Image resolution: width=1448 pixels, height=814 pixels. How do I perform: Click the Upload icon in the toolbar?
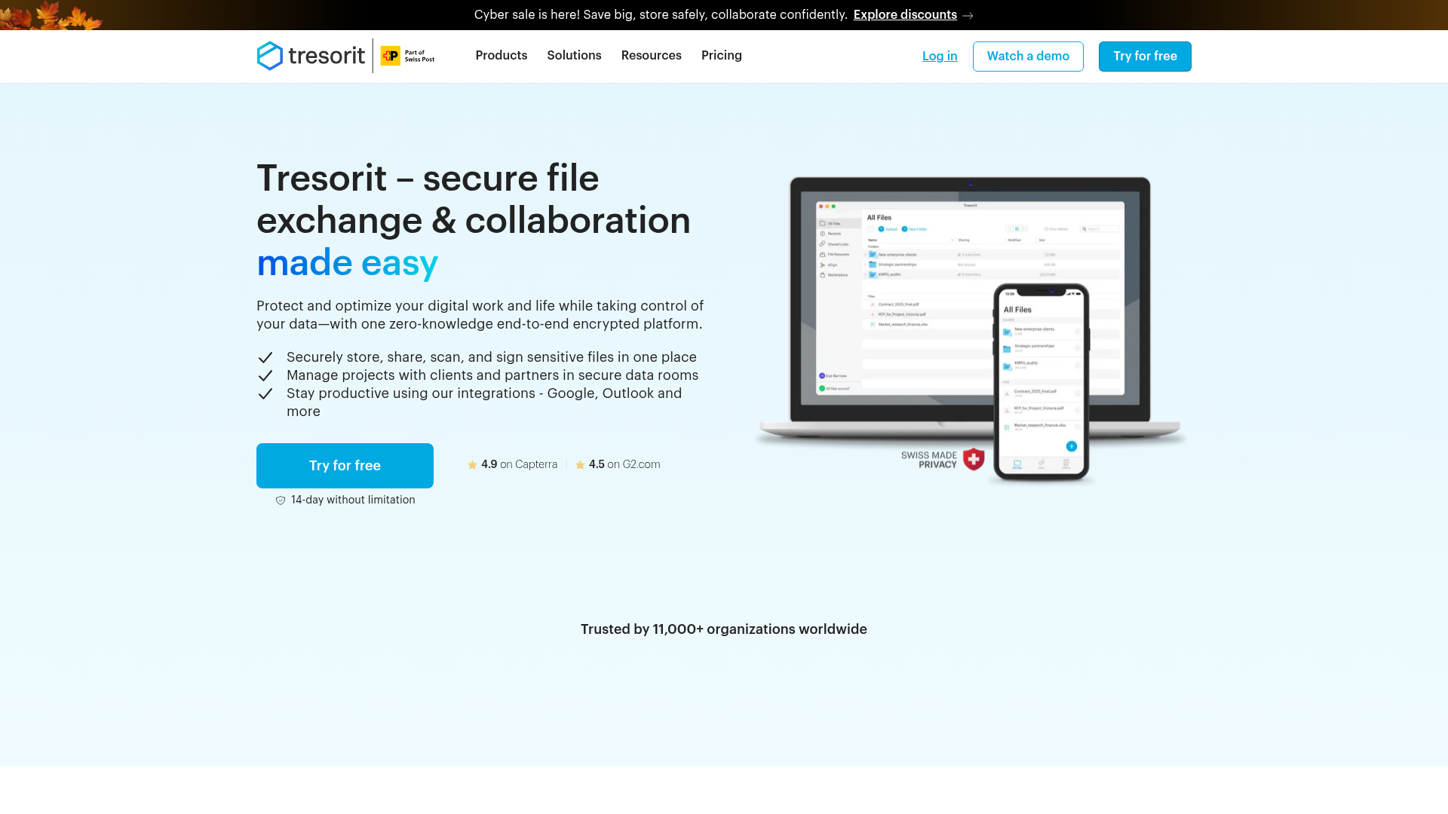click(x=881, y=229)
